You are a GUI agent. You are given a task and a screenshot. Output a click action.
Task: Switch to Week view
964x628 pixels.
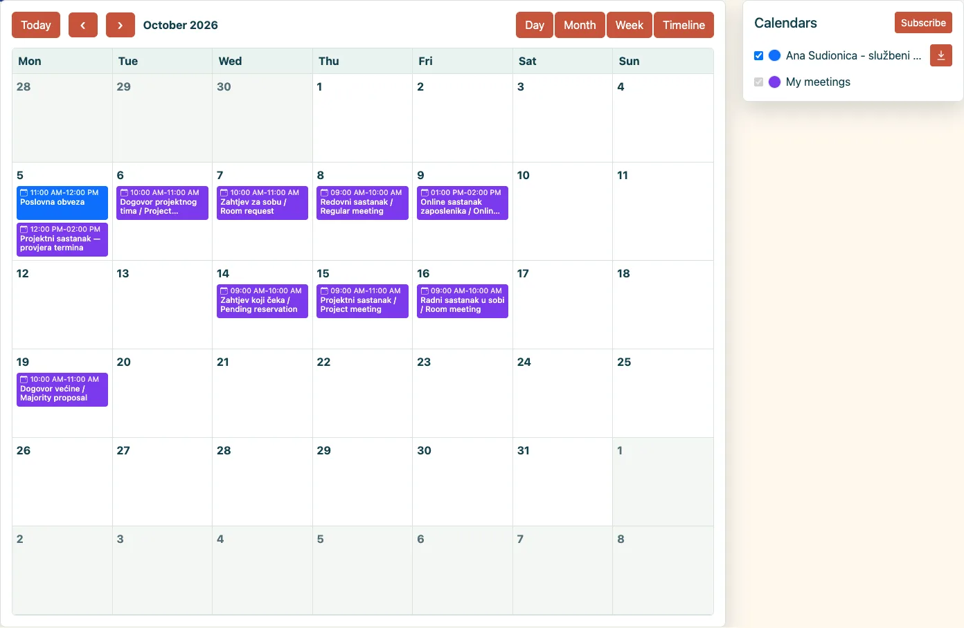click(x=630, y=25)
